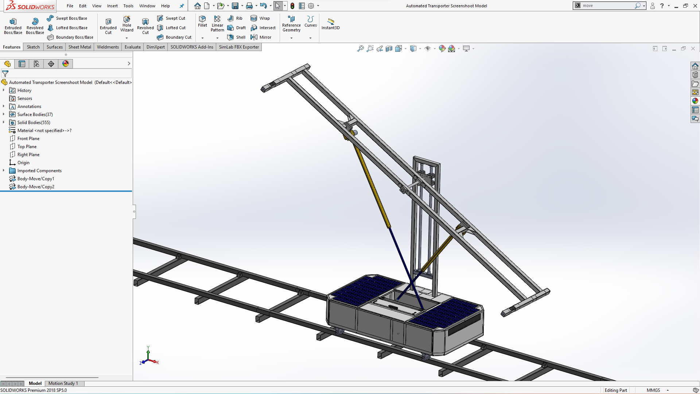Open the ConfigurationManager tab icon
This screenshot has width=700, height=394.
36,64
